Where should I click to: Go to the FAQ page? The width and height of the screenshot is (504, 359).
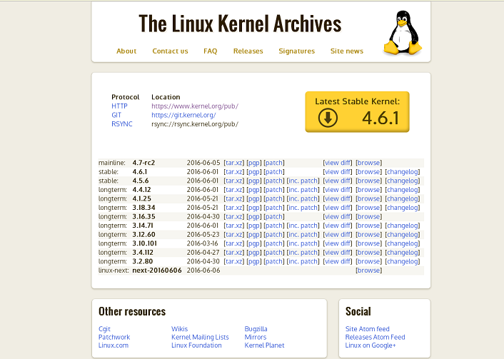pyautogui.click(x=210, y=51)
